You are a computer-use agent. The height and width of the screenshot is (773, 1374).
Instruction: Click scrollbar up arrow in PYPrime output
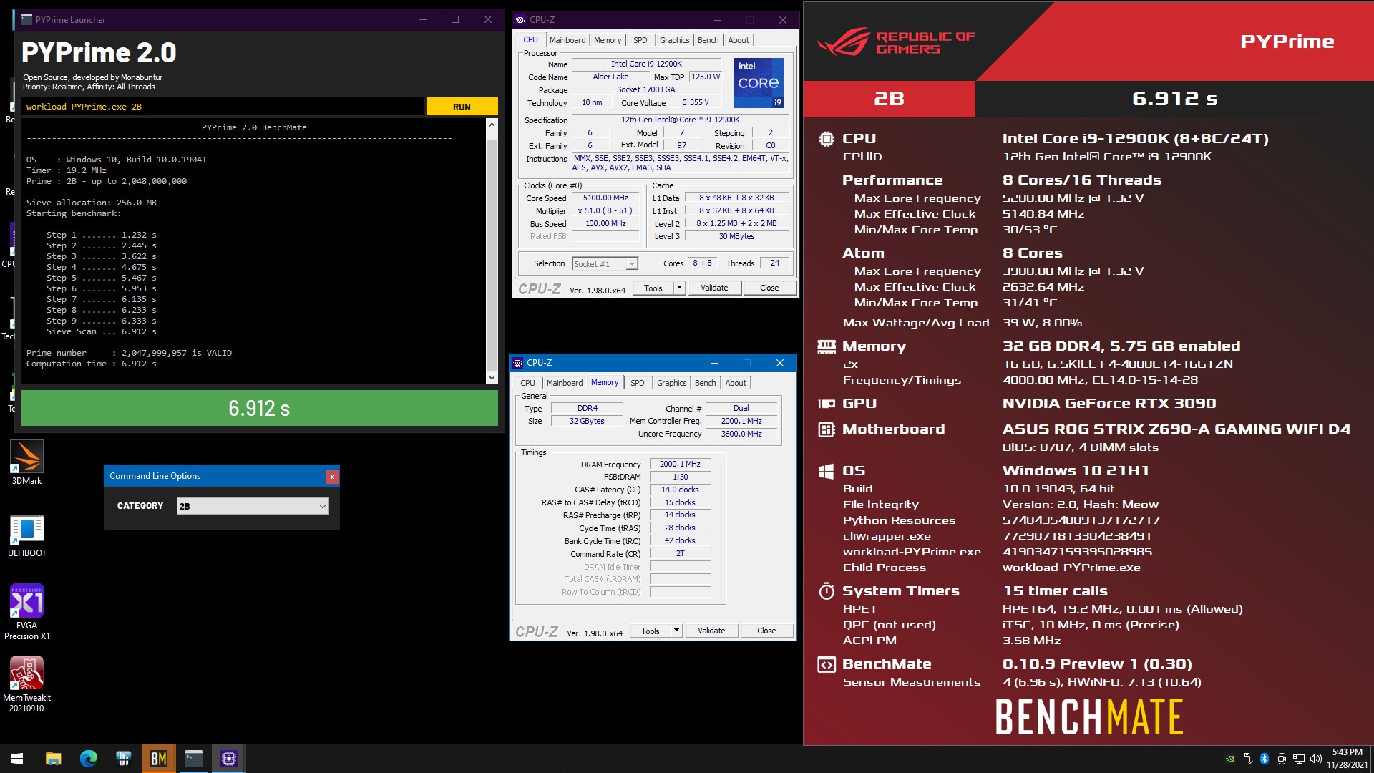(x=492, y=125)
